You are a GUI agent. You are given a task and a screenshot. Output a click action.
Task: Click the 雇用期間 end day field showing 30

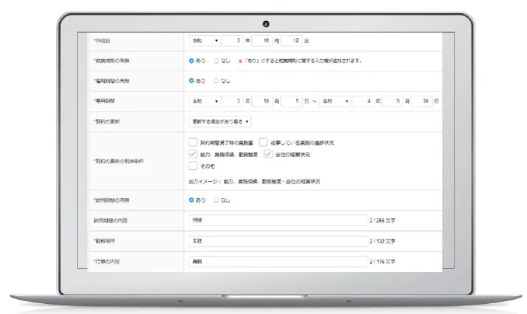[422, 101]
